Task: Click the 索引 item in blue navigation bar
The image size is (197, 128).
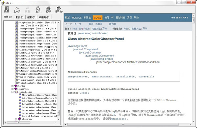Action: [x=129, y=18]
